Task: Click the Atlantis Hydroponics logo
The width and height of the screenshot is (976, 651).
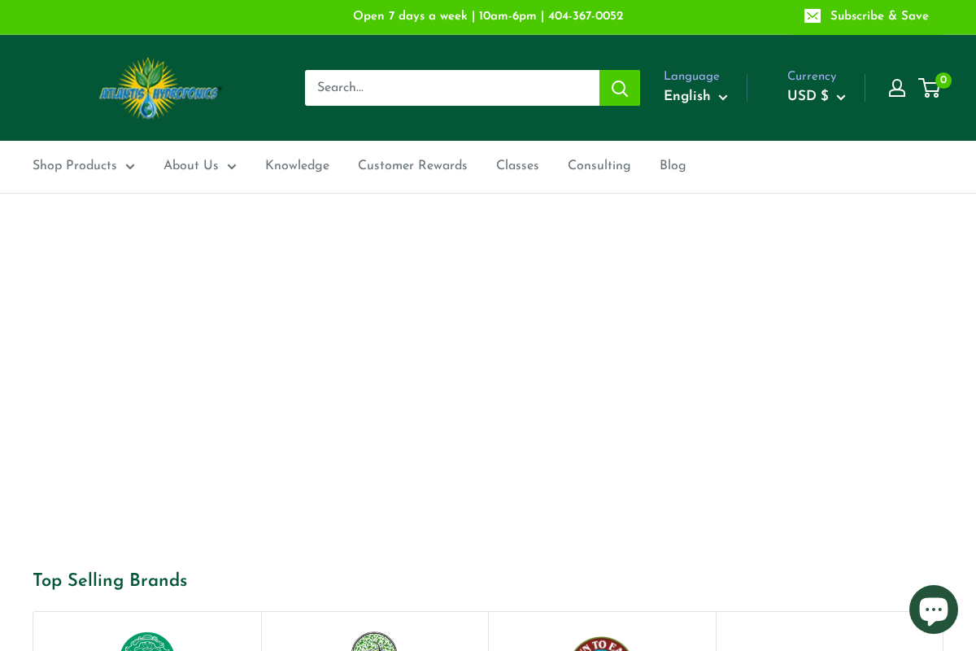Action: (159, 88)
